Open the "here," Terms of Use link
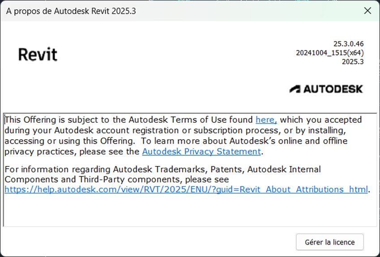The width and height of the screenshot is (380, 257). click(266, 120)
